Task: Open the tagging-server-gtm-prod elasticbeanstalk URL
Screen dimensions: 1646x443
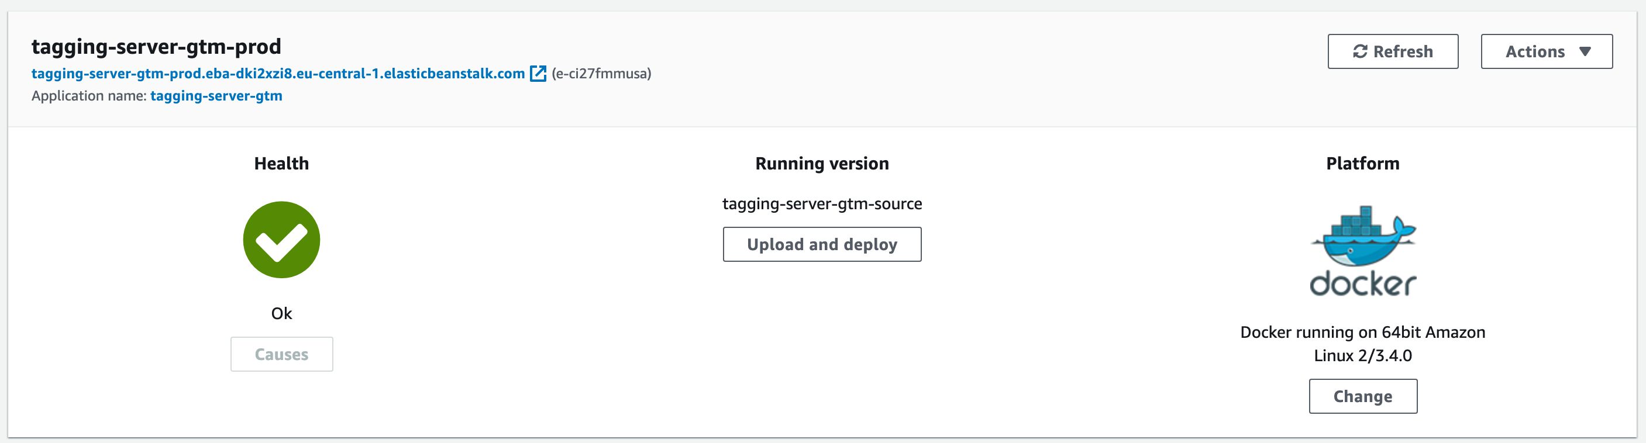Action: click(278, 74)
